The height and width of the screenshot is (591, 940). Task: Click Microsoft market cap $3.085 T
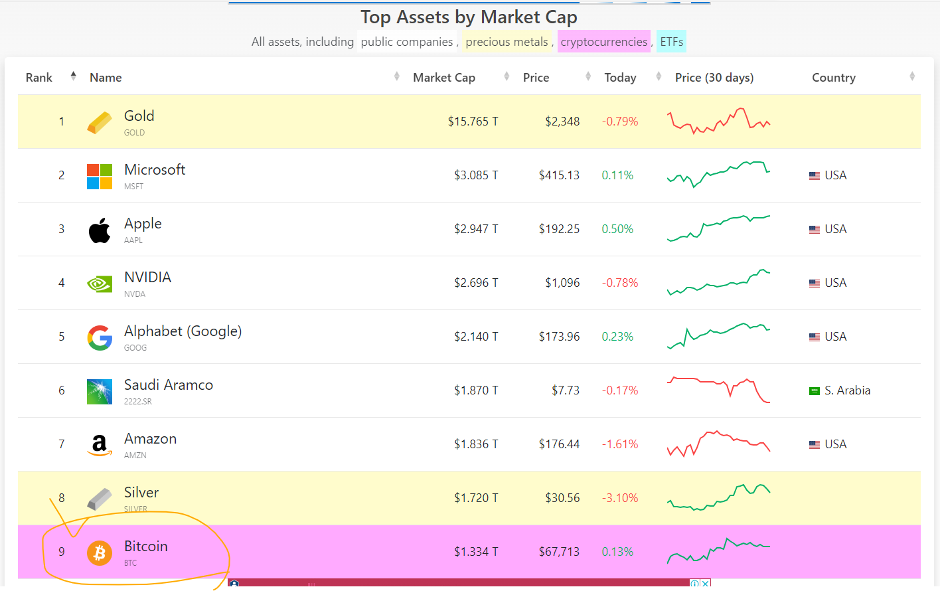click(476, 175)
